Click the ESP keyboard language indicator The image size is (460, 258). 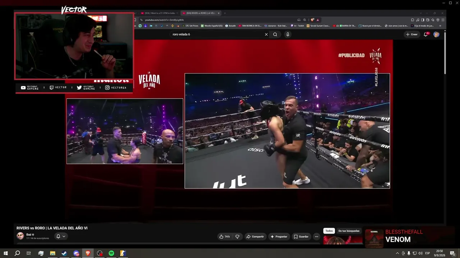pyautogui.click(x=428, y=253)
